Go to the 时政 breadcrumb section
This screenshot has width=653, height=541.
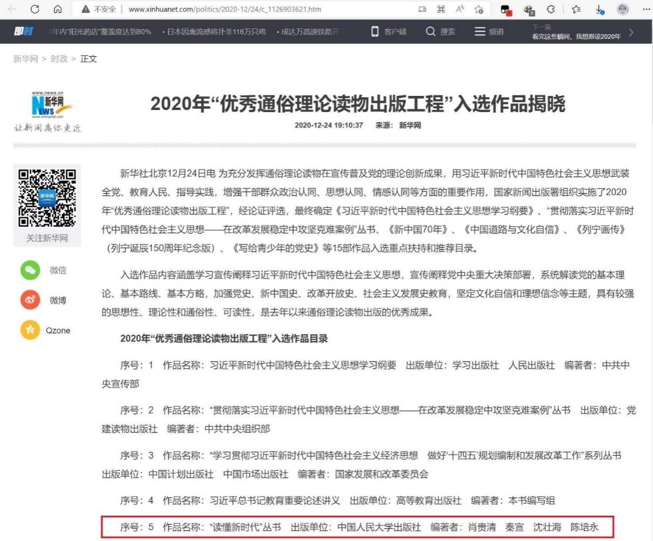(59, 59)
